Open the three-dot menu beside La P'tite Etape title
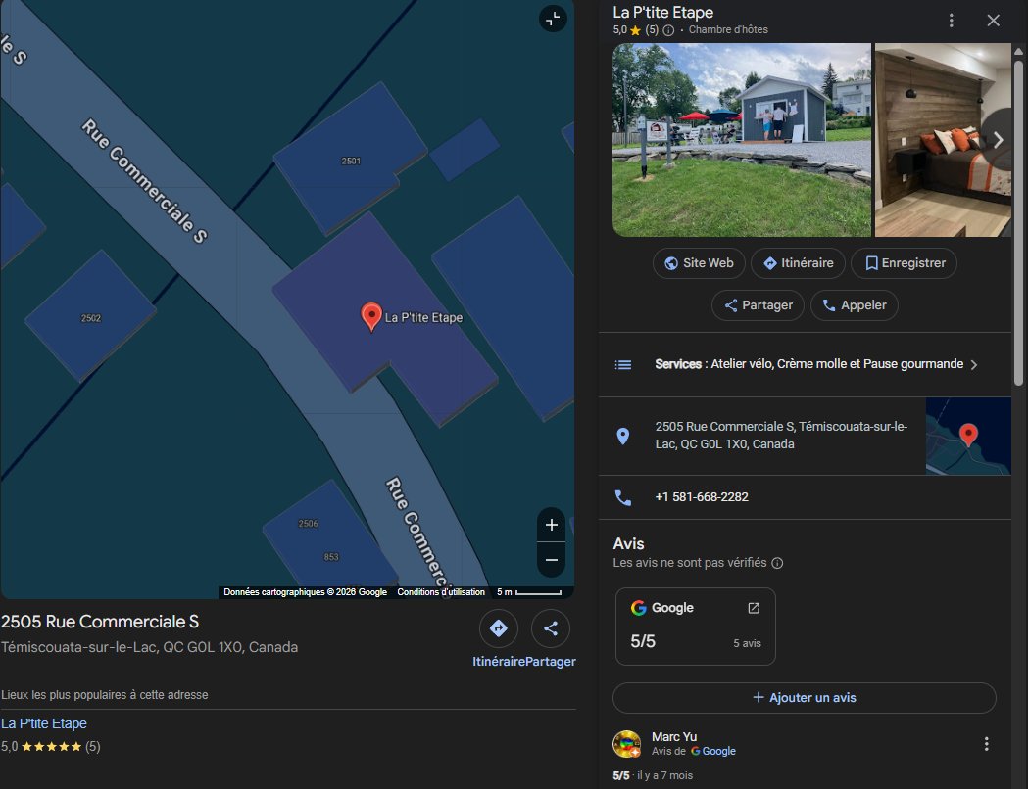The image size is (1028, 789). 952,21
